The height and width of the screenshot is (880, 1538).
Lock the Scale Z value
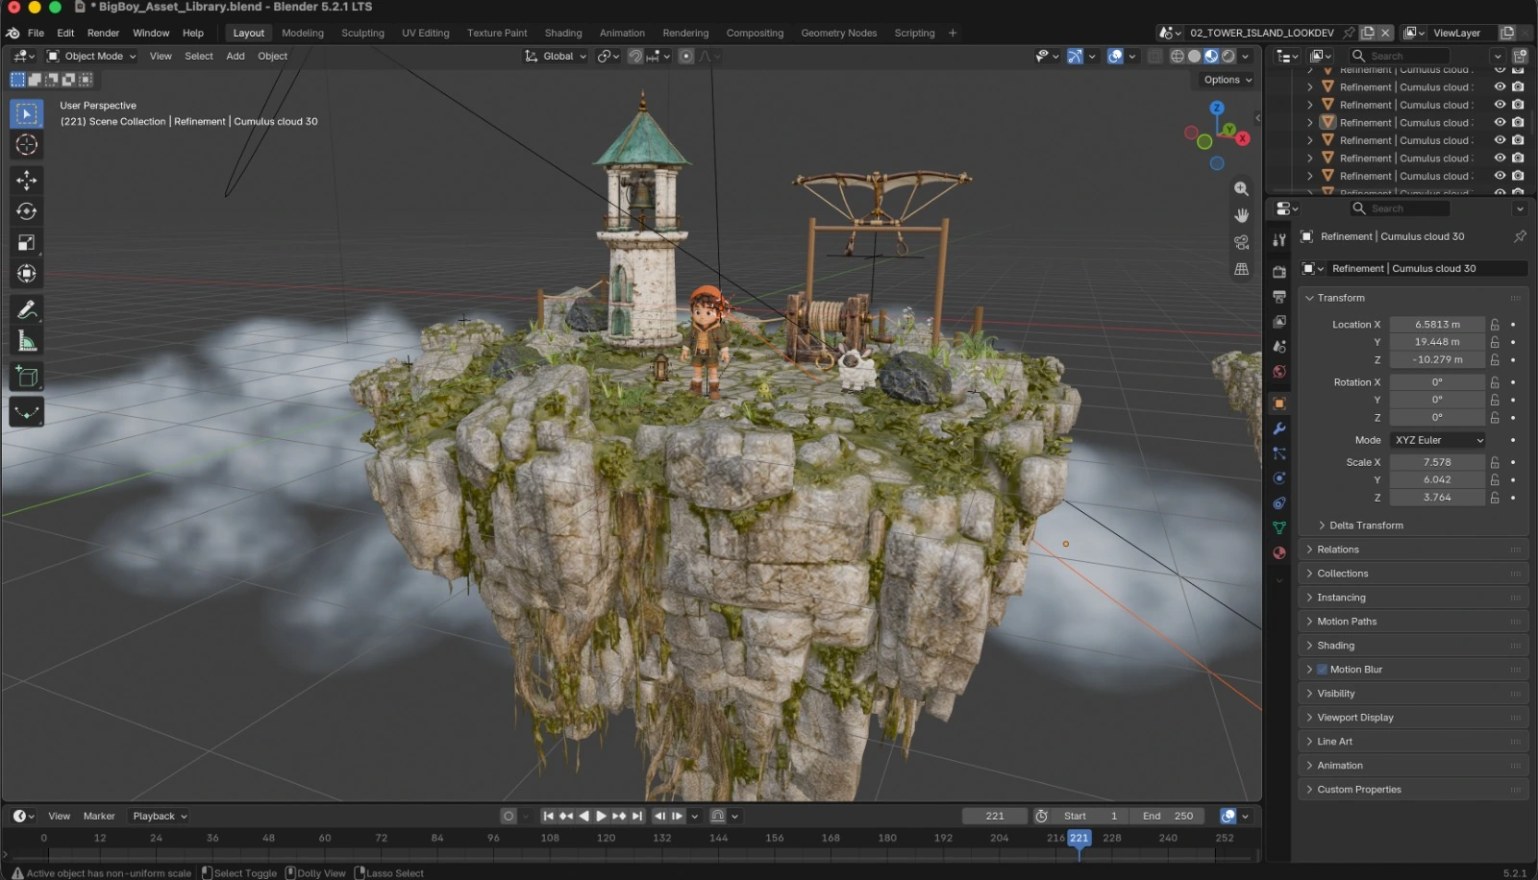point(1495,498)
